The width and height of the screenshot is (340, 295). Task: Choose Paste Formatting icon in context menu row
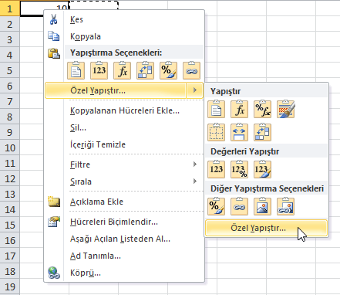[x=168, y=70]
